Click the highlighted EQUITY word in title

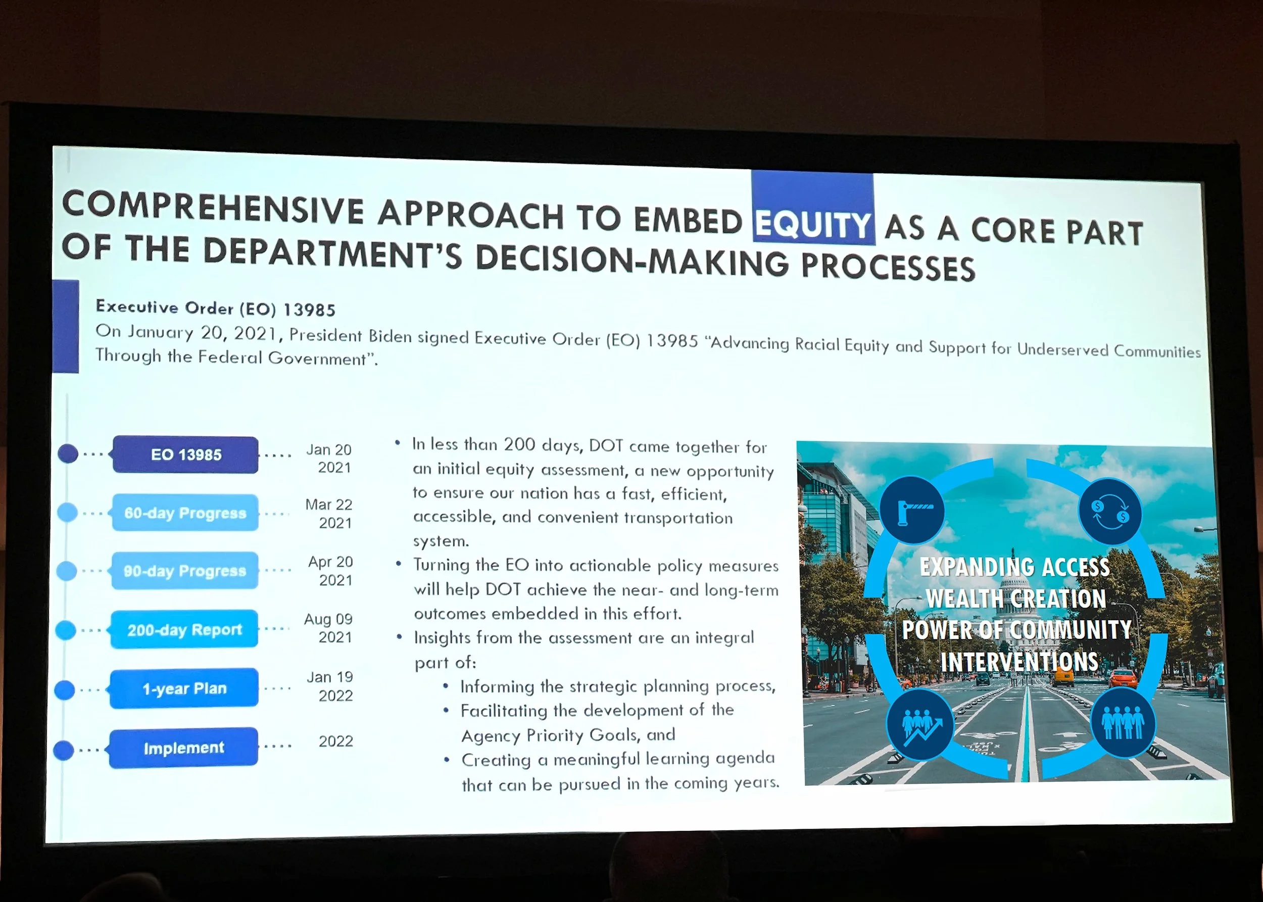[812, 225]
